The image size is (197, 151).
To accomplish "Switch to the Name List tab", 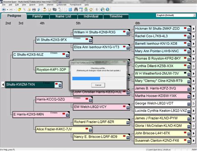I will tap(63, 16).
